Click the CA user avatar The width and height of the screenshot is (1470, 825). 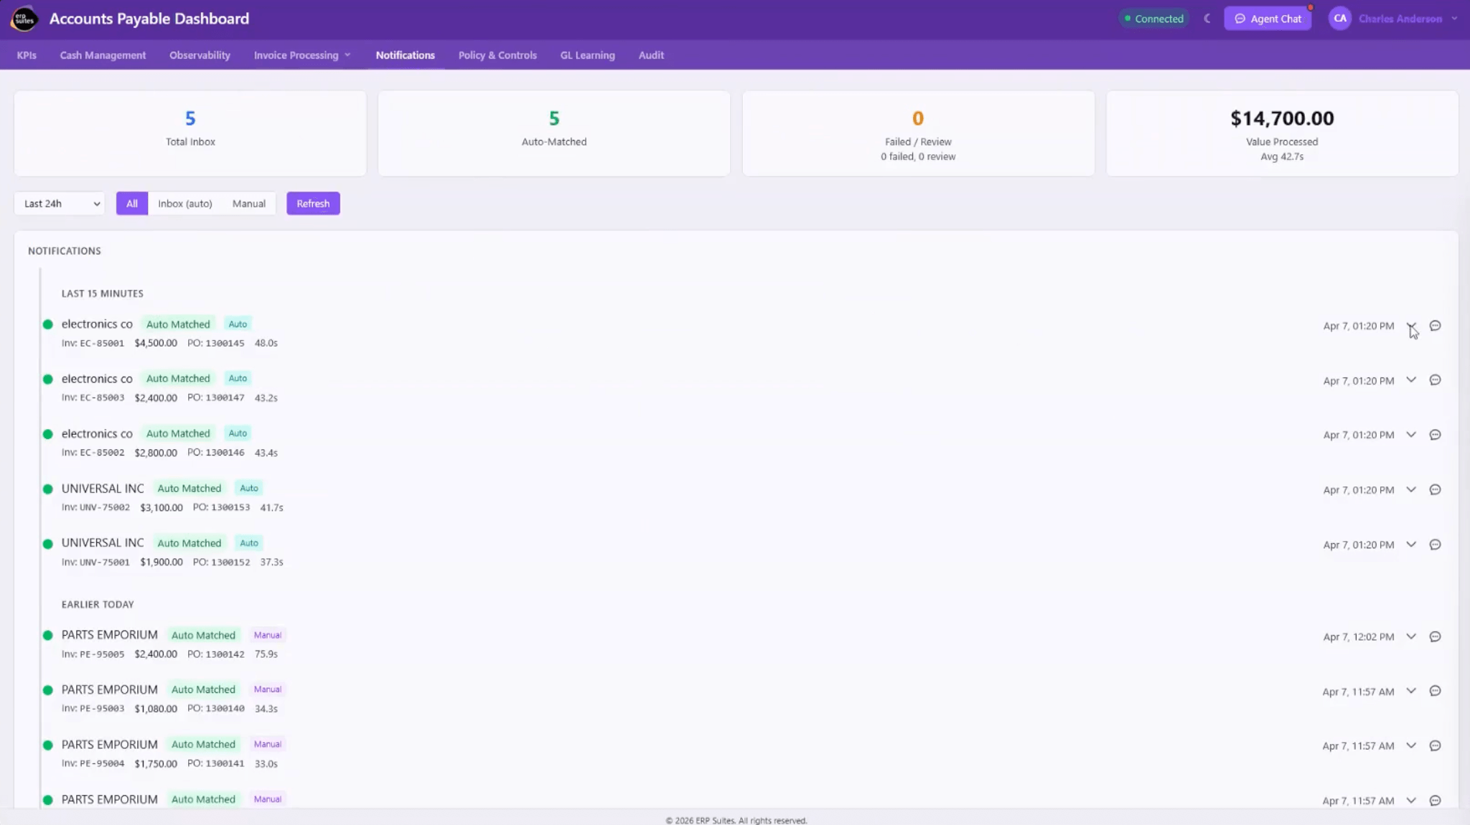1339,19
